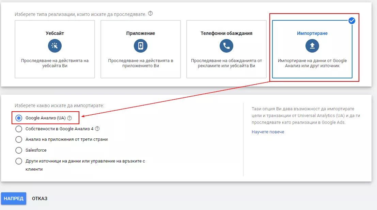Click the ОТКАЗ button
Viewport: 377px width, 210px height.
coord(40,198)
